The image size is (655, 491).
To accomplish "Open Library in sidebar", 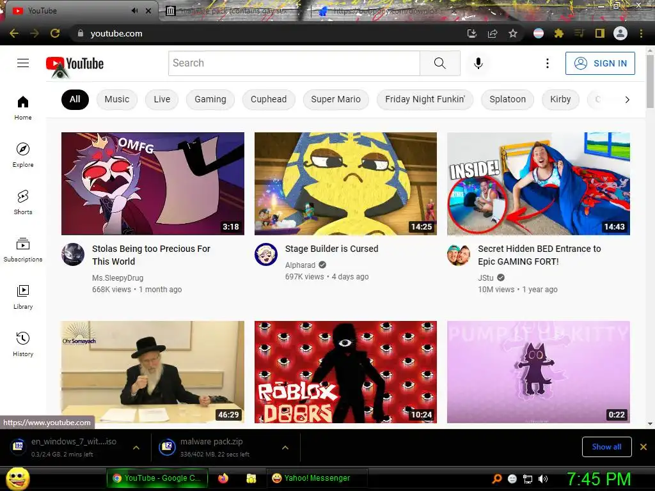I will (x=23, y=297).
